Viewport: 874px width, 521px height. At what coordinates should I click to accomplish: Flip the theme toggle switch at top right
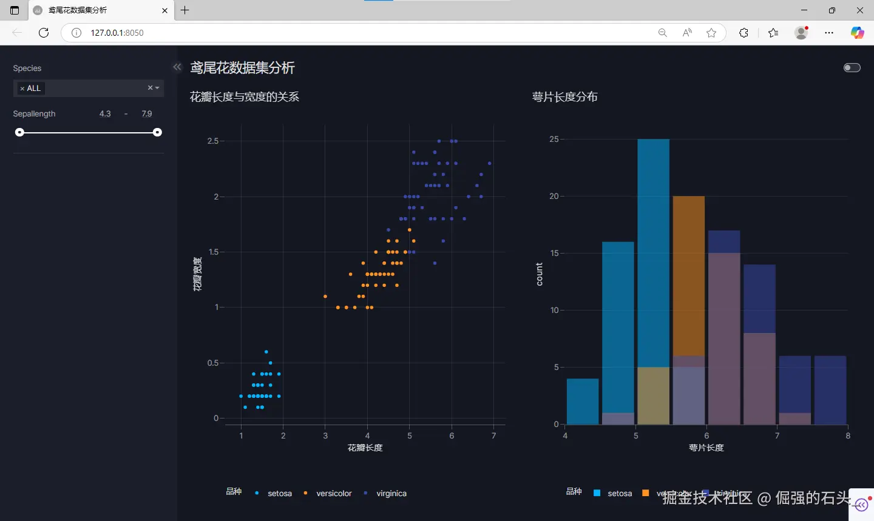pyautogui.click(x=852, y=68)
